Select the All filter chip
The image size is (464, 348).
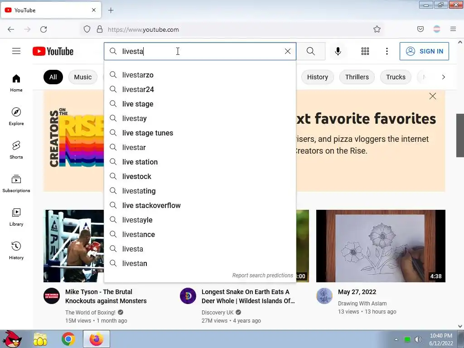(x=53, y=77)
